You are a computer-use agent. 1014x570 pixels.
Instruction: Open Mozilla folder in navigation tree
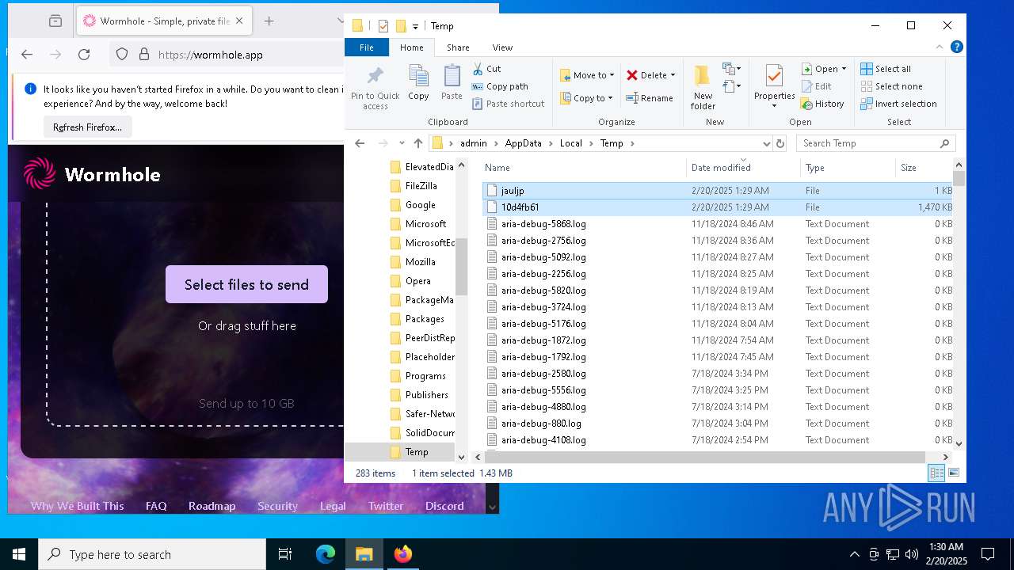(420, 262)
